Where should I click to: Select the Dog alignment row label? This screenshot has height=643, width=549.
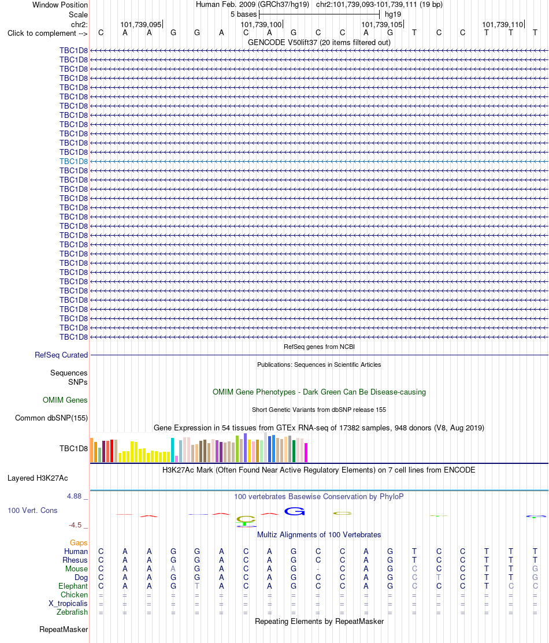tap(81, 577)
